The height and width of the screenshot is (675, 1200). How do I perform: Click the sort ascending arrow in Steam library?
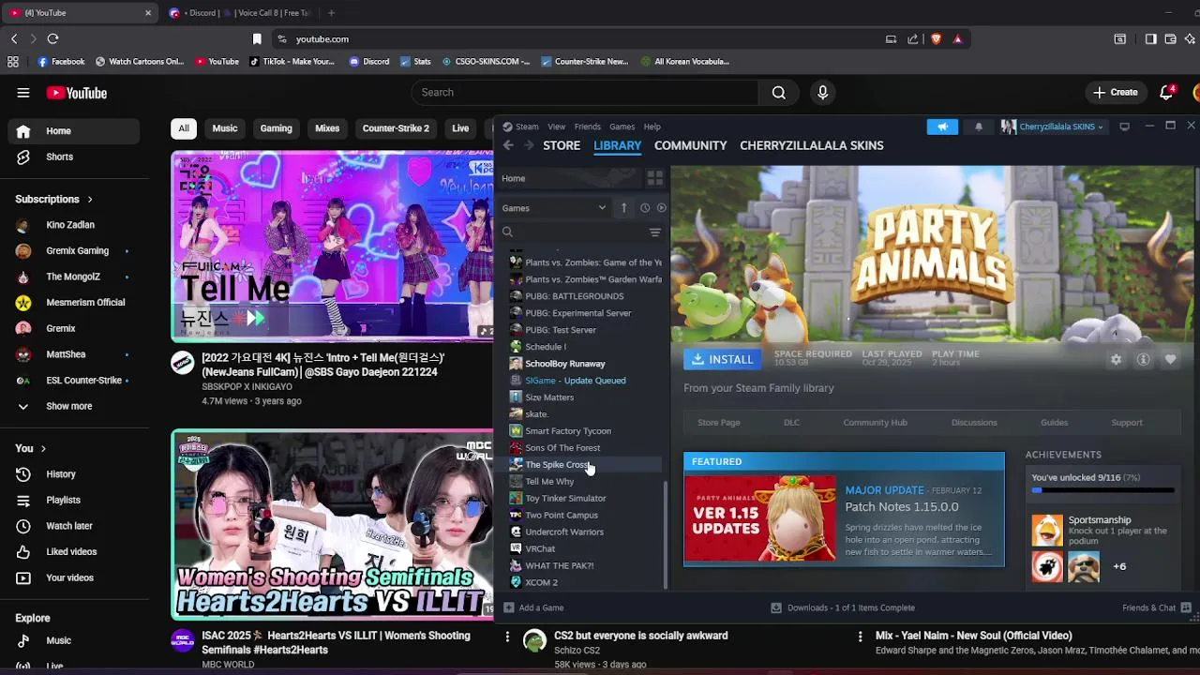click(623, 208)
